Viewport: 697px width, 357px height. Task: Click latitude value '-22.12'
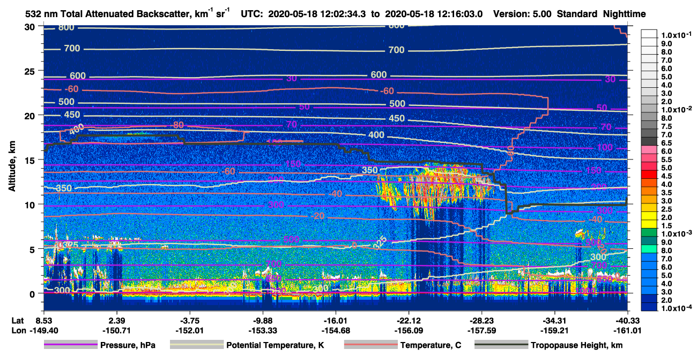click(x=409, y=321)
